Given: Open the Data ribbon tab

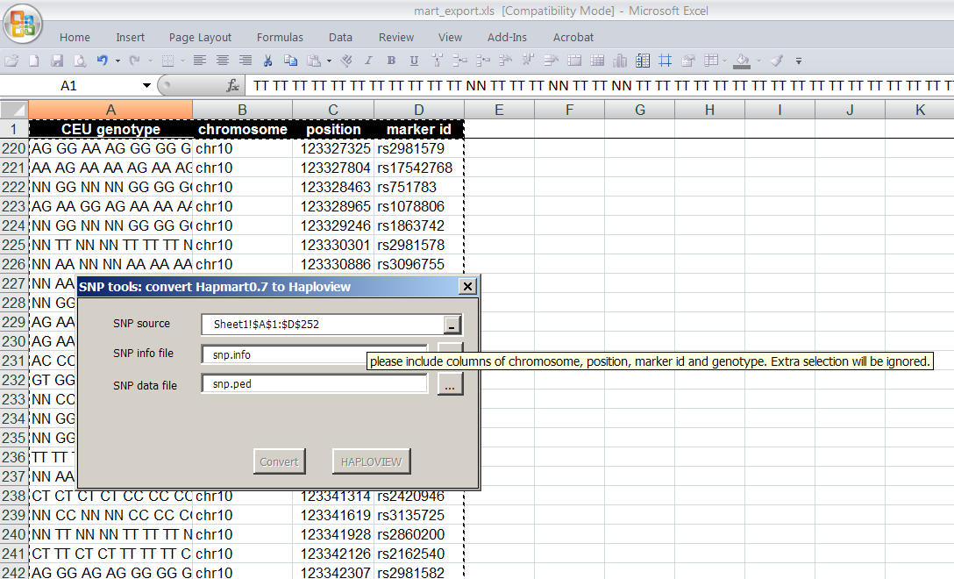Looking at the screenshot, I should (x=341, y=37).
